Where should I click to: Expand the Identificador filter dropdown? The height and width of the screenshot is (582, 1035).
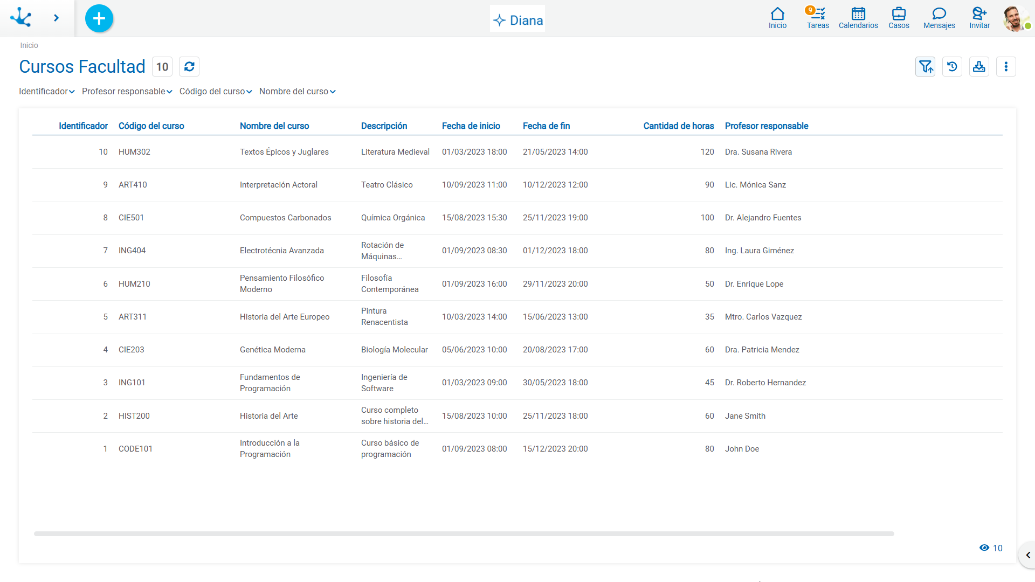tap(47, 92)
